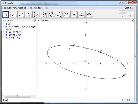Pick the Polygon tool
The image size is (138, 104).
[x=36, y=14]
